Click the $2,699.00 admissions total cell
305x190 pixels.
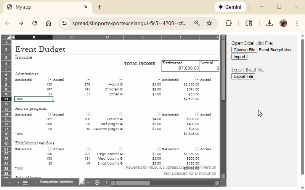point(191,99)
